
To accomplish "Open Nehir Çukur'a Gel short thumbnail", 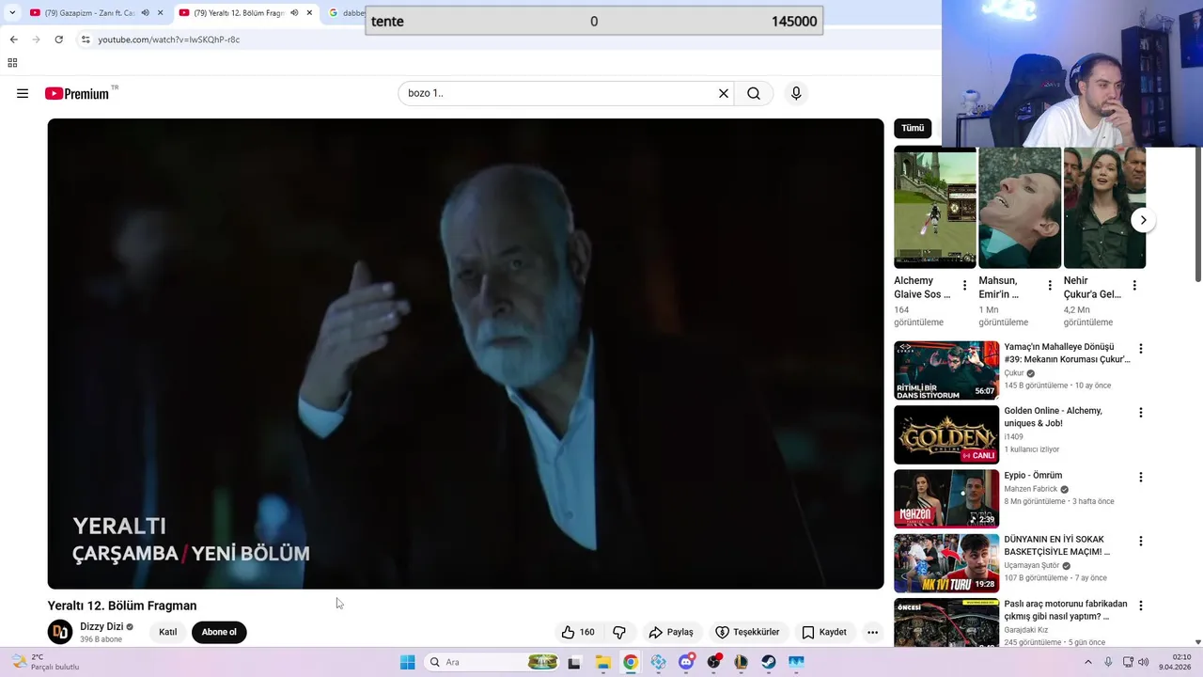I will [1104, 208].
